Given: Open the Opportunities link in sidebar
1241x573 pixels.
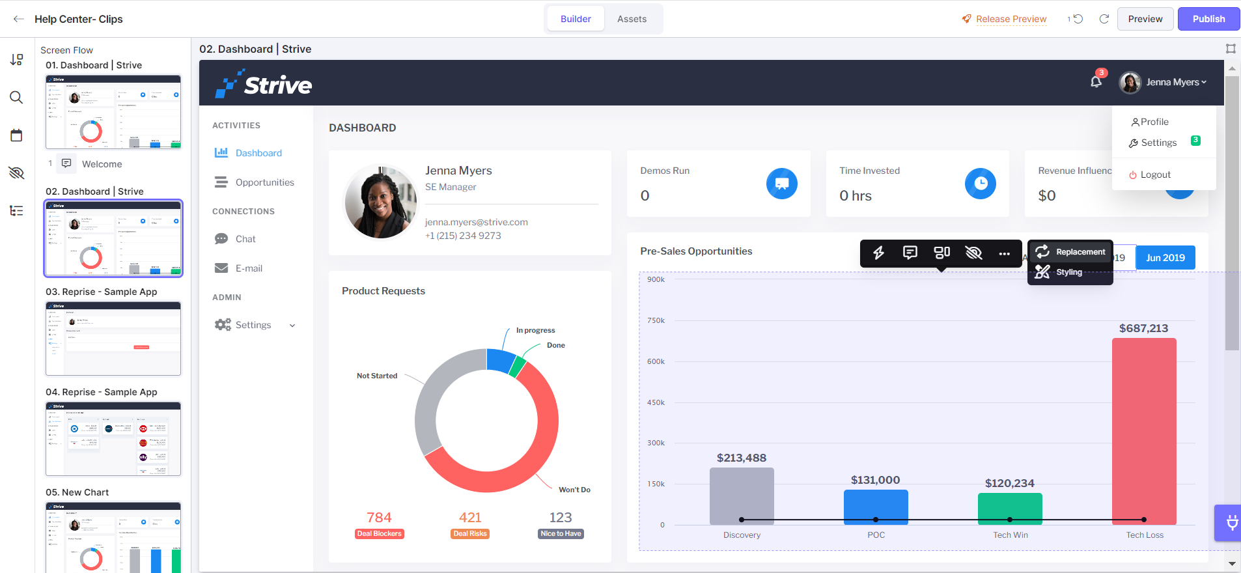Looking at the screenshot, I should click(265, 182).
